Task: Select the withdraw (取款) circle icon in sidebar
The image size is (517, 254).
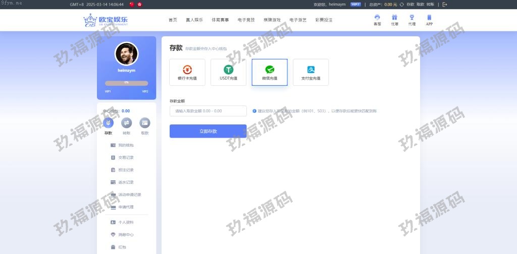Action: tap(145, 123)
